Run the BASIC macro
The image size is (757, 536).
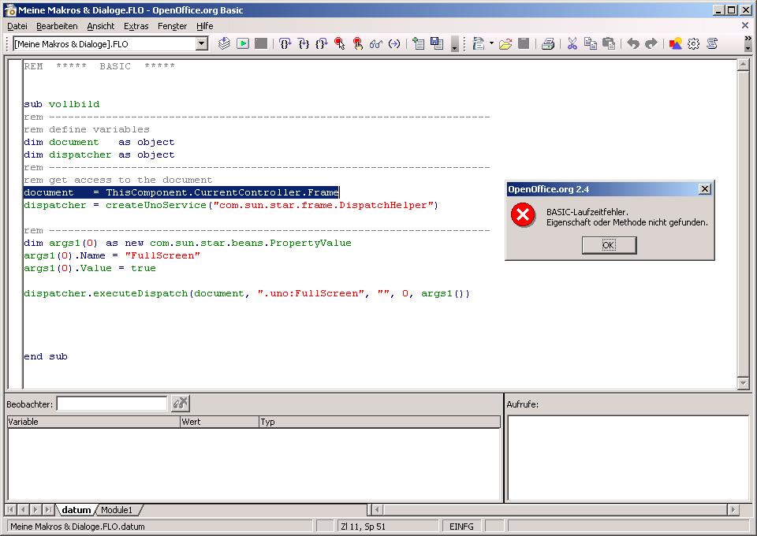click(x=243, y=44)
